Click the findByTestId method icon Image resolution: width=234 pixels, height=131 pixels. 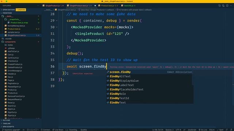click(108, 98)
